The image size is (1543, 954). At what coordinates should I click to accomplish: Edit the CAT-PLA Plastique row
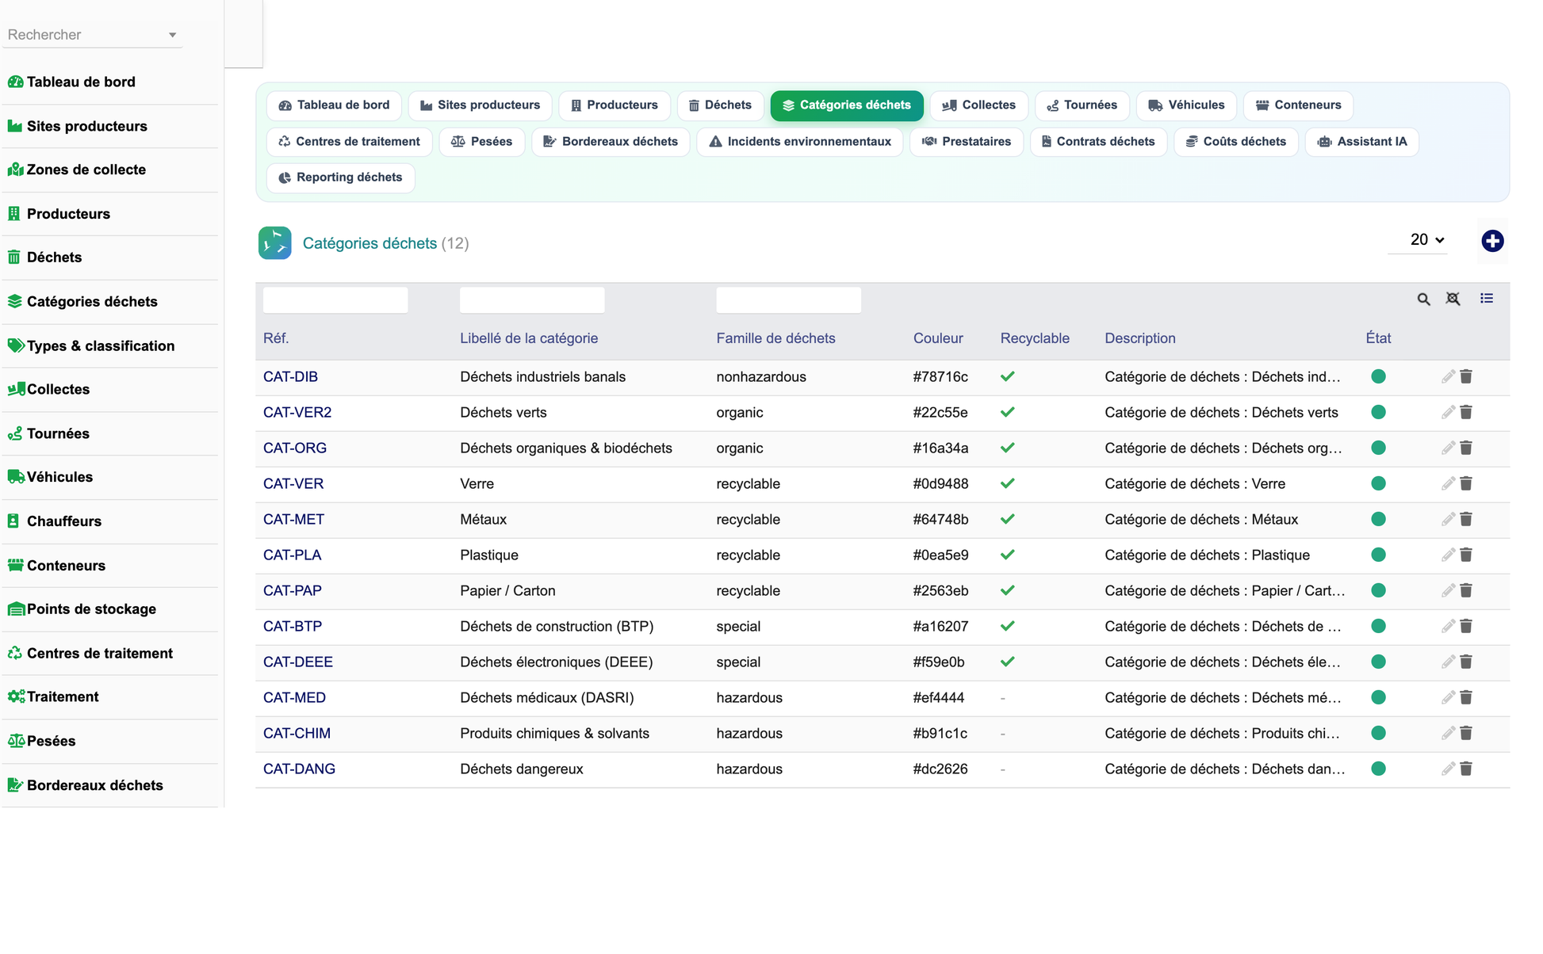point(1448,555)
